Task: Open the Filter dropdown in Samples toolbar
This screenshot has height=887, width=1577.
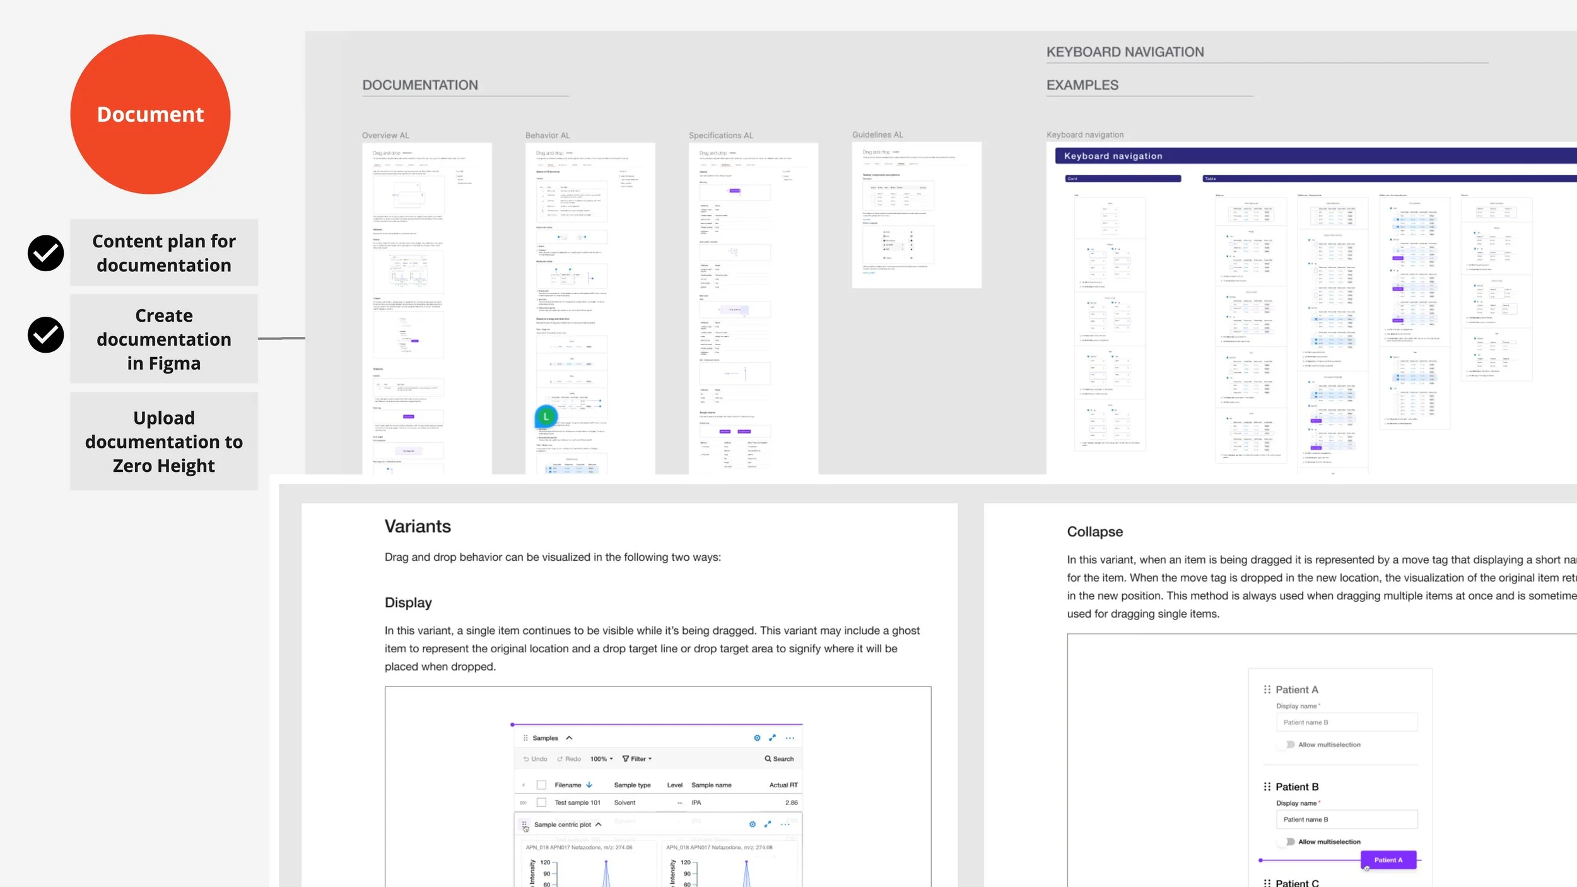Action: point(637,759)
